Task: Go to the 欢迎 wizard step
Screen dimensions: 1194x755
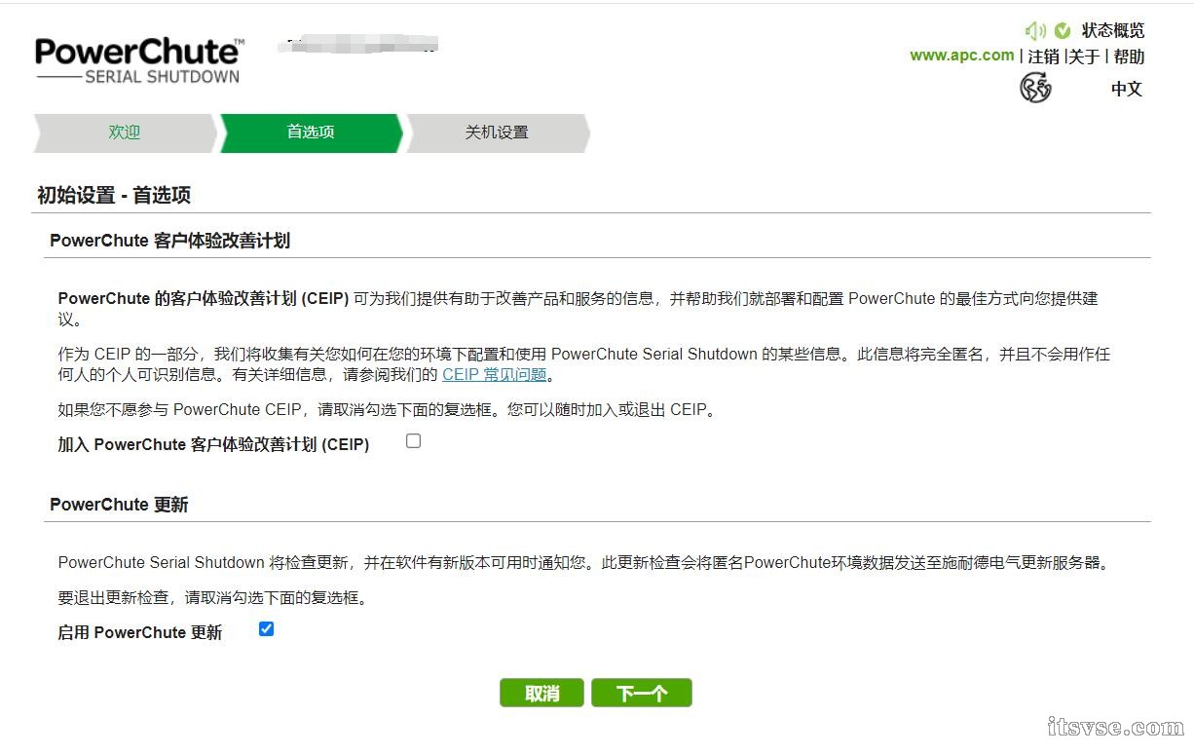Action: [x=125, y=132]
